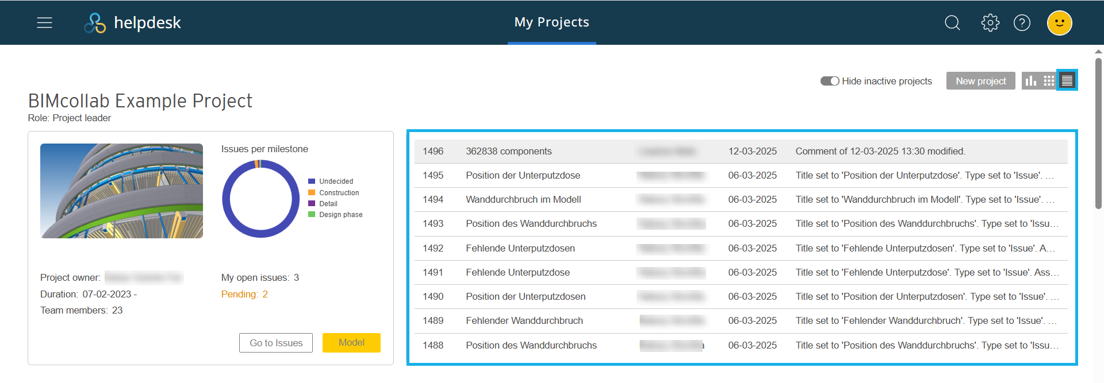
Task: Open issue 1494 'Wanddurchbruch im Modell'
Action: pyautogui.click(x=741, y=199)
